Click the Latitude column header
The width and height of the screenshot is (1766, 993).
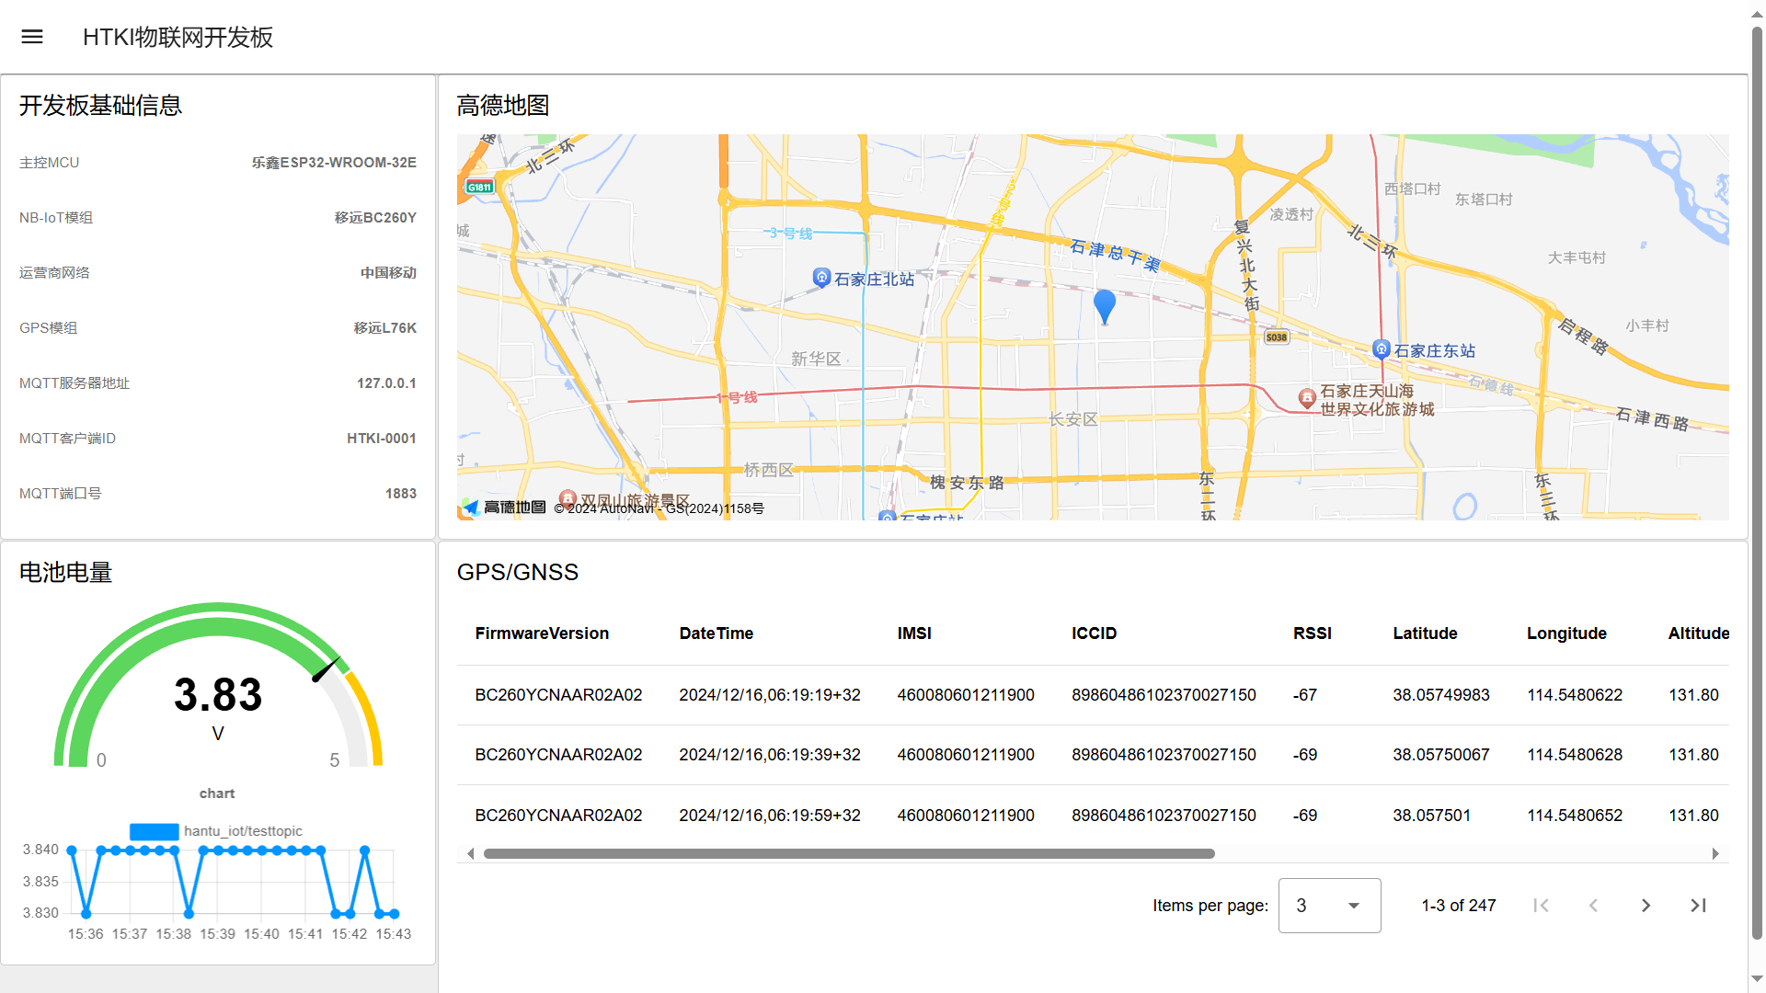pyautogui.click(x=1424, y=633)
